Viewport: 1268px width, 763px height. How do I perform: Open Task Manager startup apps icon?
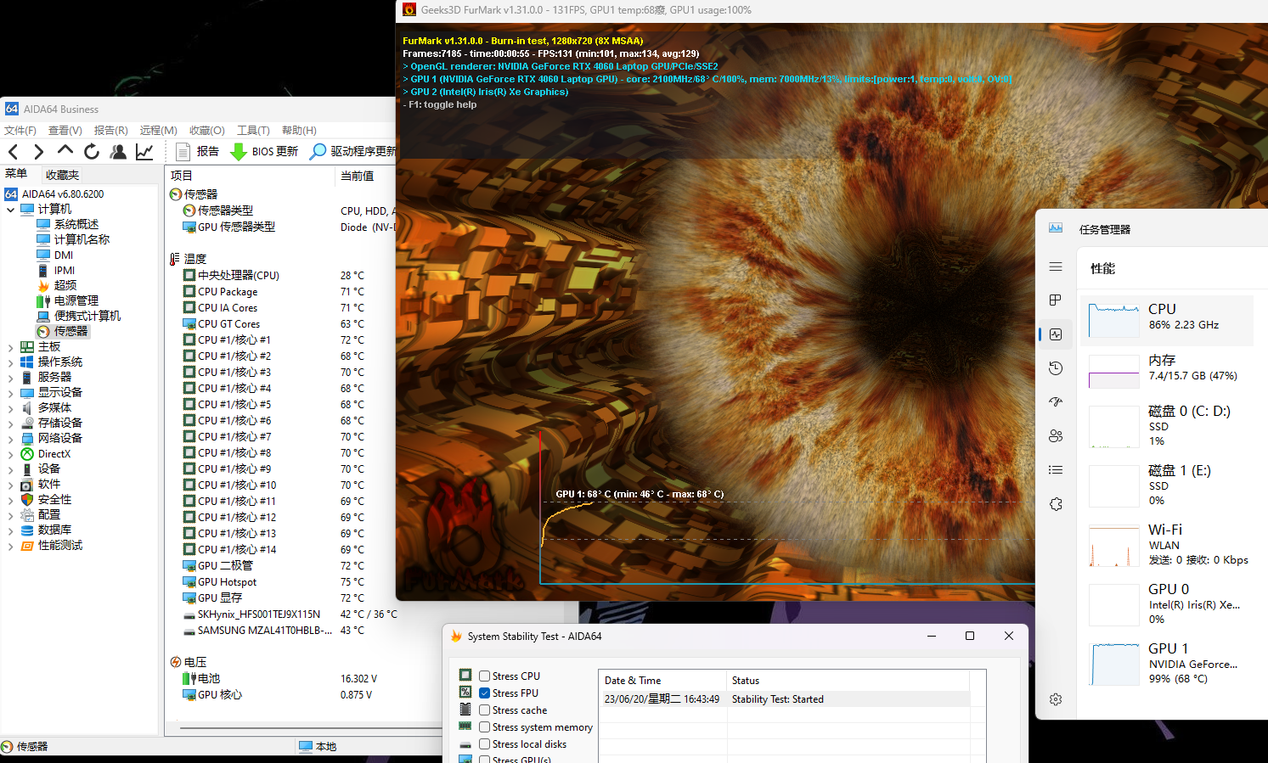1056,402
